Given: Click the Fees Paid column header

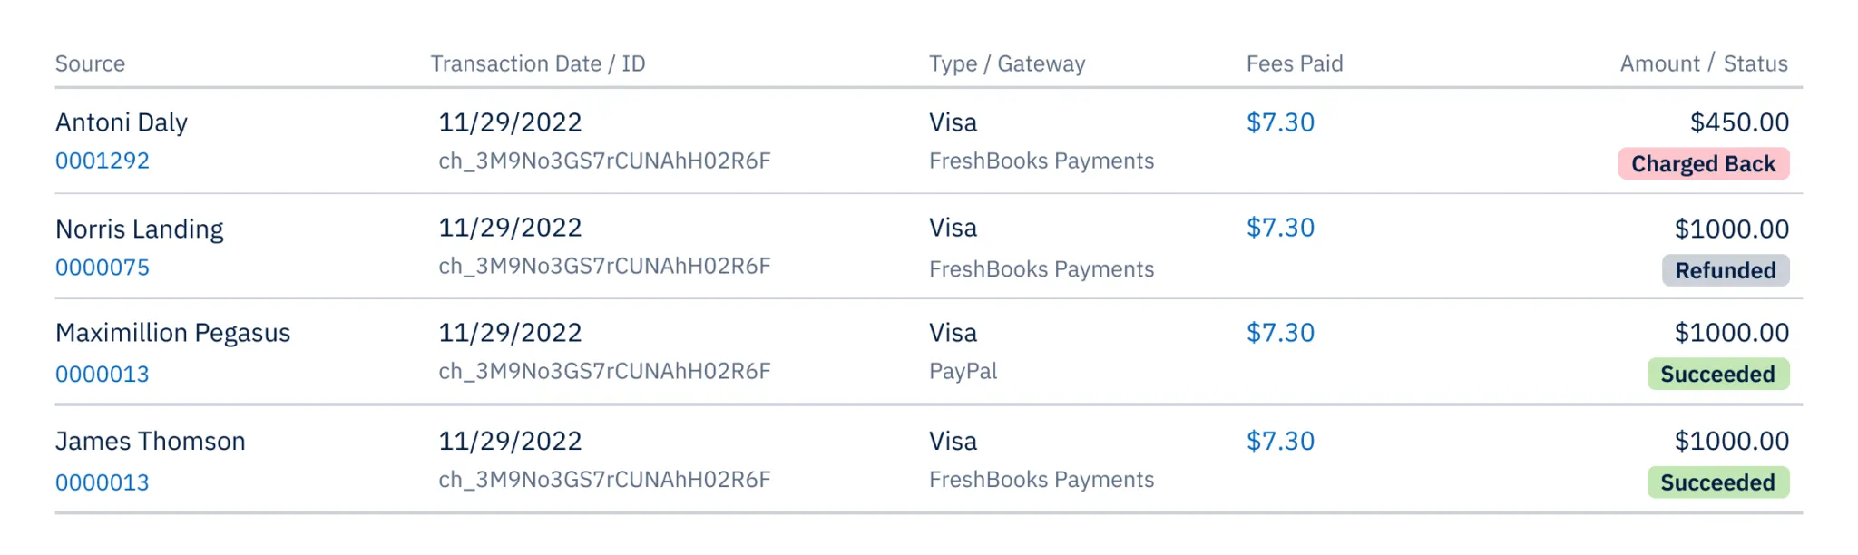Looking at the screenshot, I should [1294, 63].
